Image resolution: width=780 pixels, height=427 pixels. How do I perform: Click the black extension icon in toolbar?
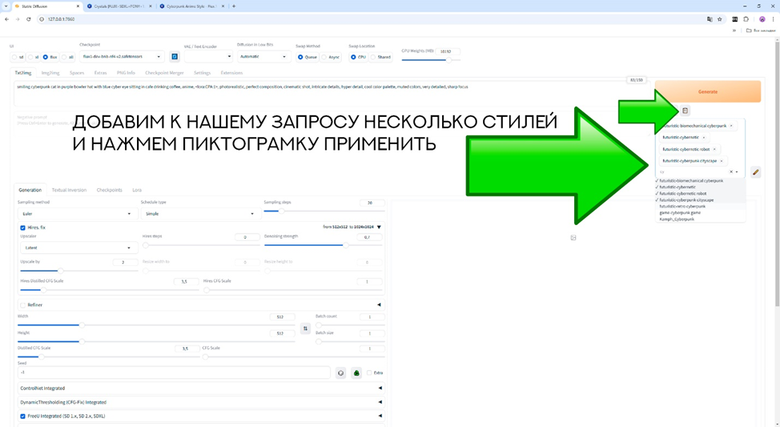pos(734,19)
